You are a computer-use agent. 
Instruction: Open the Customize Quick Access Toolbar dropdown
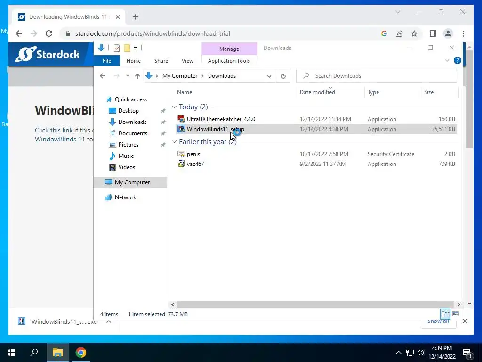[x=136, y=49]
